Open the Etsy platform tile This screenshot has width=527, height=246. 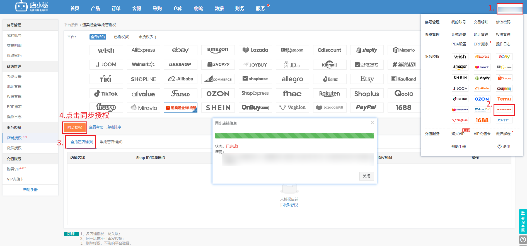point(367,79)
